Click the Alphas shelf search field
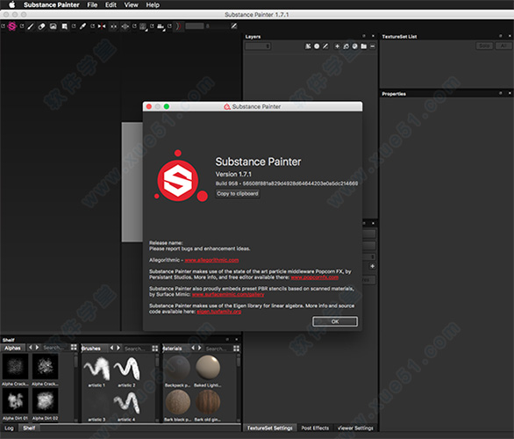This screenshot has height=439, width=514. click(54, 348)
